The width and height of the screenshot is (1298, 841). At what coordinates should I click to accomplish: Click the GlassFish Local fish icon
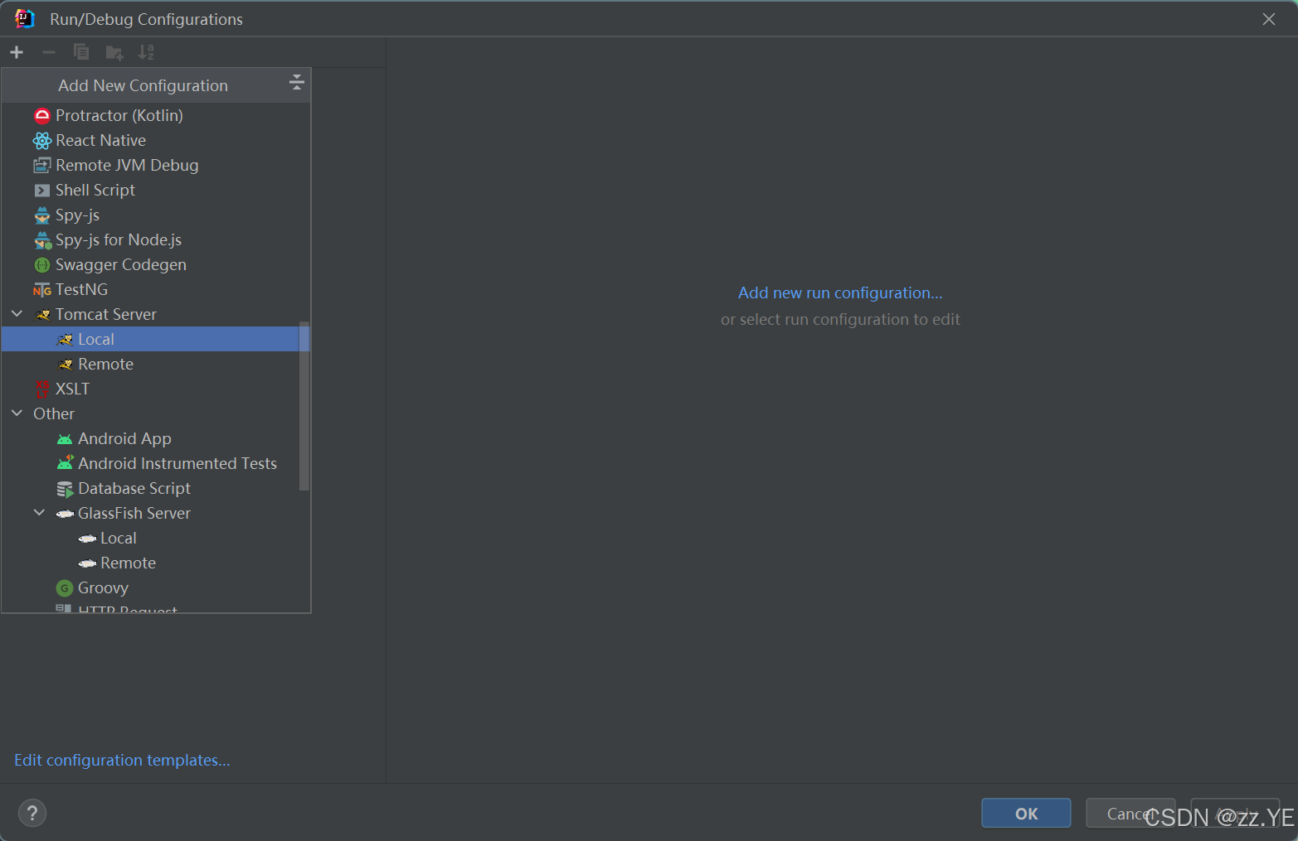point(87,539)
